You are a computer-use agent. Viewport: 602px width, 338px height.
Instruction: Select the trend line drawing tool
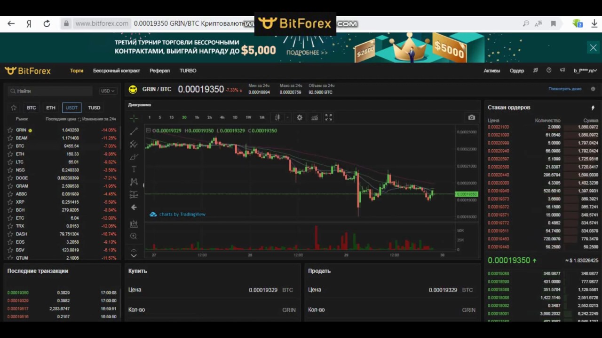(134, 131)
